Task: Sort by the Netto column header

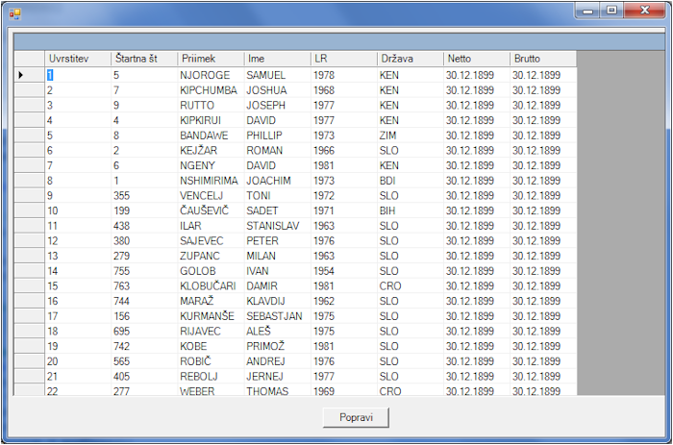Action: point(476,59)
